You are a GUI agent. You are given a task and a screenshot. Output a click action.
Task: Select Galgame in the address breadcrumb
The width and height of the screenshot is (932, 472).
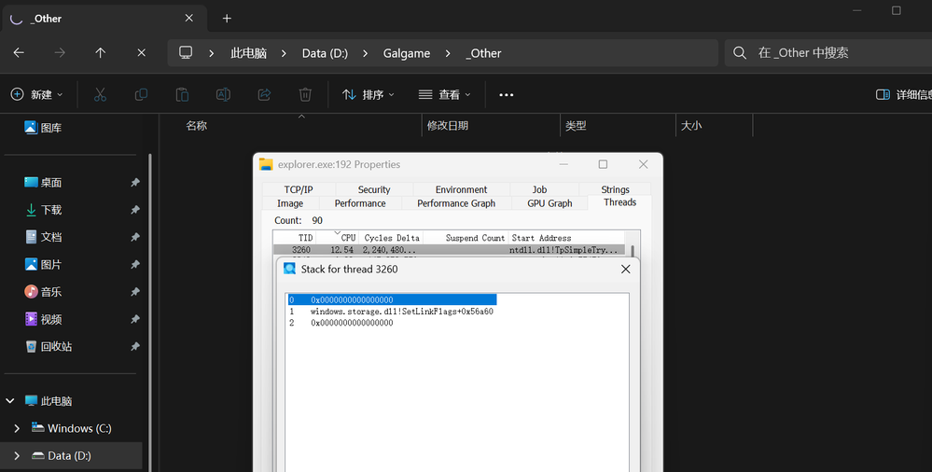[x=407, y=53]
